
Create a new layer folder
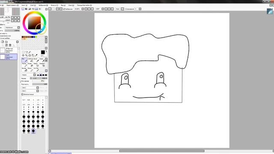[6, 42]
